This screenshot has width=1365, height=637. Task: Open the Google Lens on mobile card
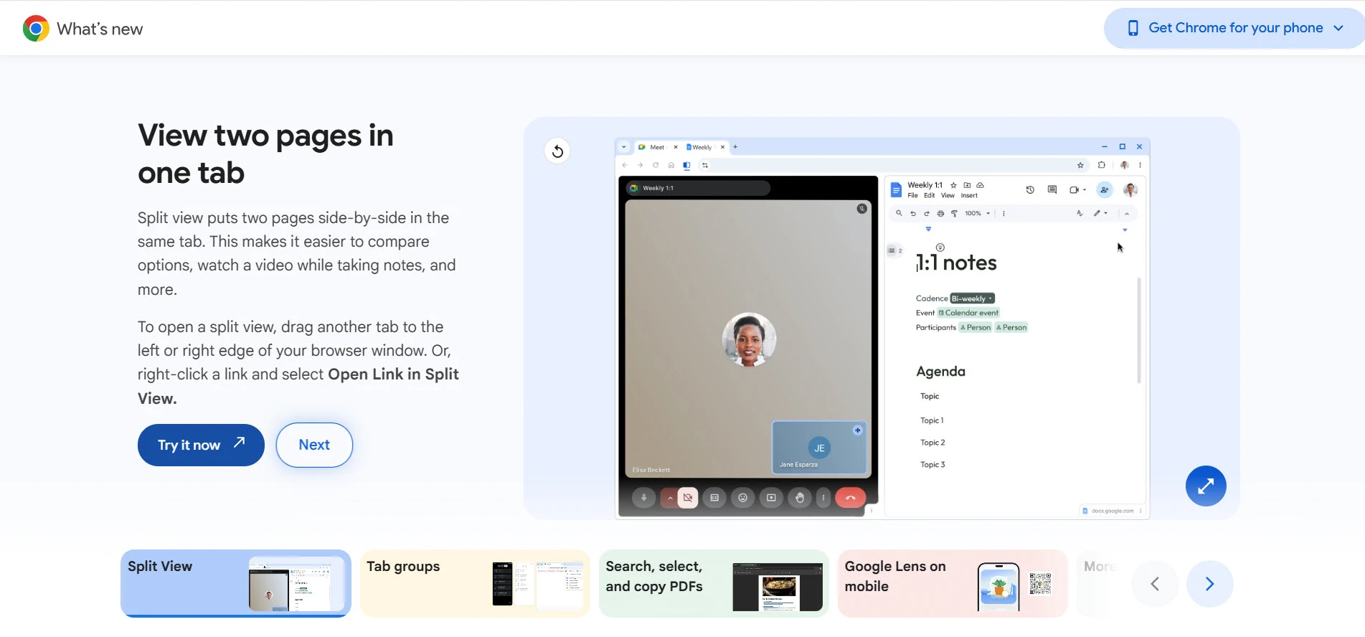(x=952, y=582)
